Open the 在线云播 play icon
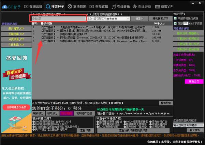This screenshot has width=205, height=145. (x=26, y=6)
